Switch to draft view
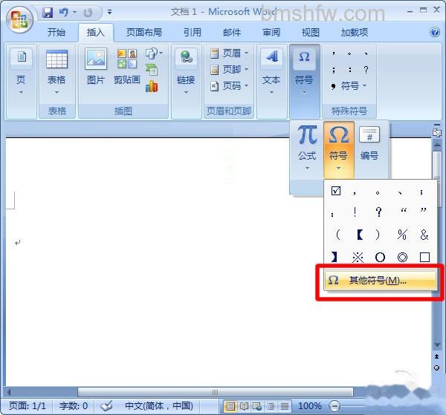 click(x=285, y=406)
